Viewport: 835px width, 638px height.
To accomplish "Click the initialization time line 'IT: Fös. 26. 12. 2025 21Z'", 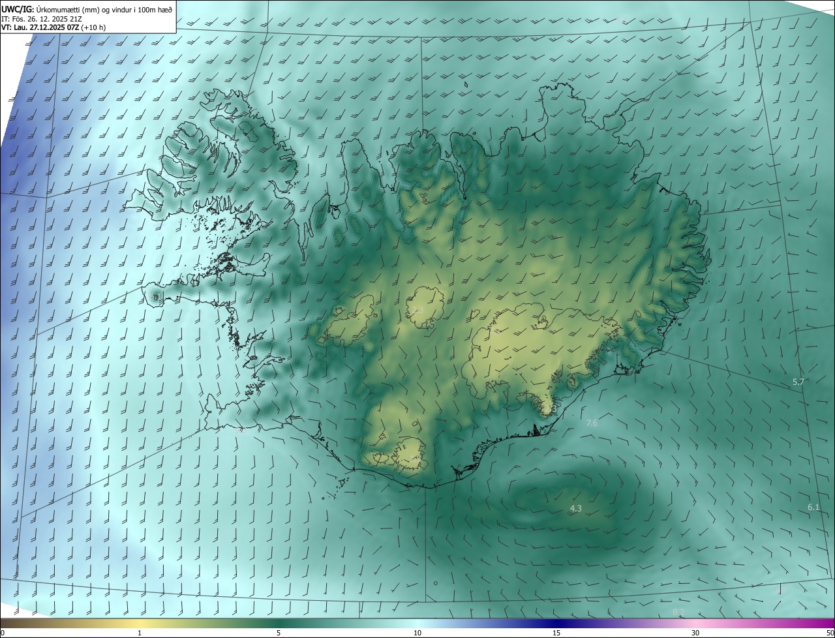I will 42,18.
